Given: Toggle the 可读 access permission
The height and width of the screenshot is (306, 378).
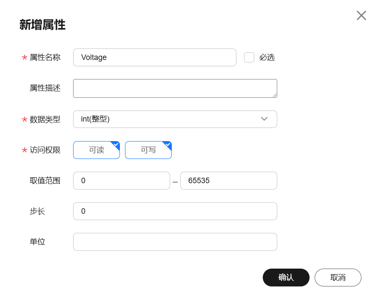Looking at the screenshot, I should coord(97,150).
